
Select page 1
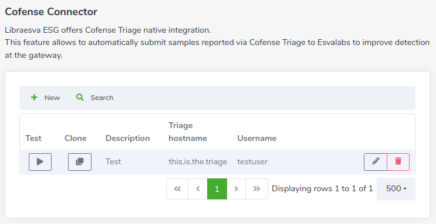click(217, 189)
